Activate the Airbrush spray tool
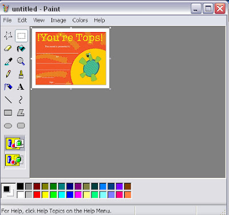The image size is (229, 215). coord(8,87)
